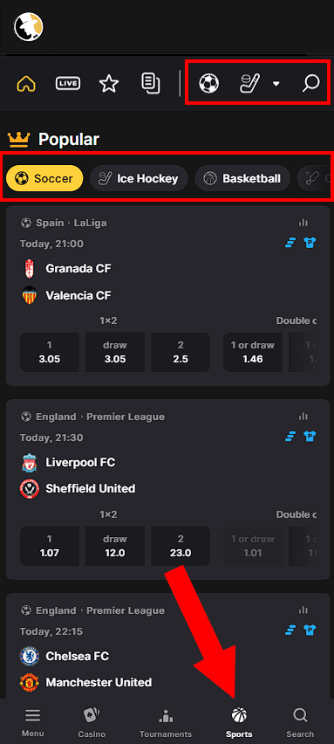Screen dimensions: 334x744
Task: Open the bet slip documents icon
Action: coord(151,84)
